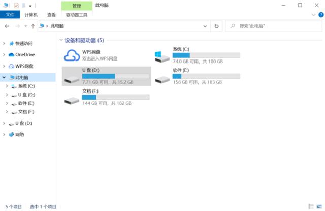325x211 pixels.
Task: Click the 搜索"此电脑" search box
Action: [274, 26]
